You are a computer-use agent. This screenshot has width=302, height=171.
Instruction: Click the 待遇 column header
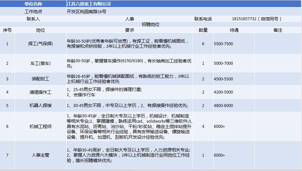(234, 30)
